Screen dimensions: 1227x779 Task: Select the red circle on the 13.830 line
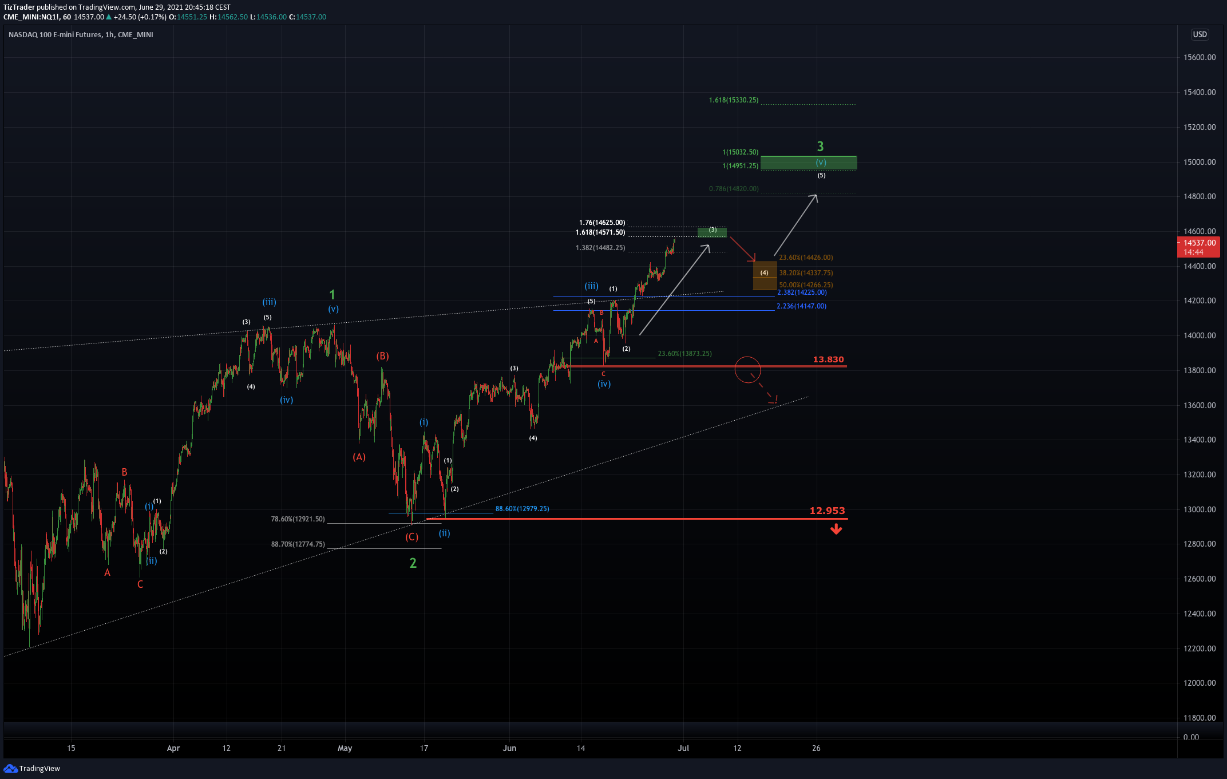point(747,369)
